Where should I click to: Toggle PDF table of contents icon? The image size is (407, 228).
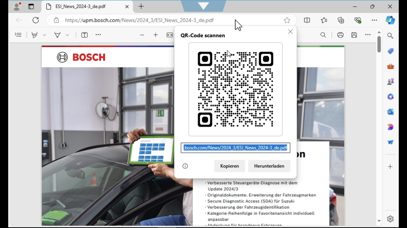(x=18, y=35)
